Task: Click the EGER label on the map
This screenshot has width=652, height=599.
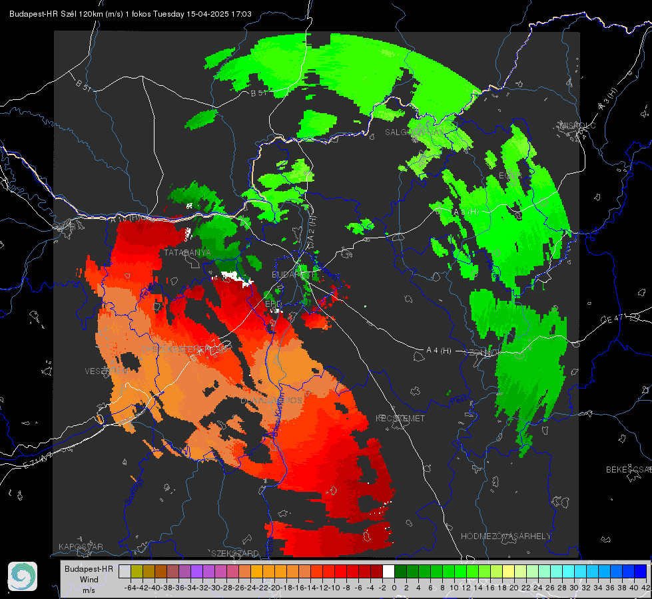Action: [x=509, y=176]
